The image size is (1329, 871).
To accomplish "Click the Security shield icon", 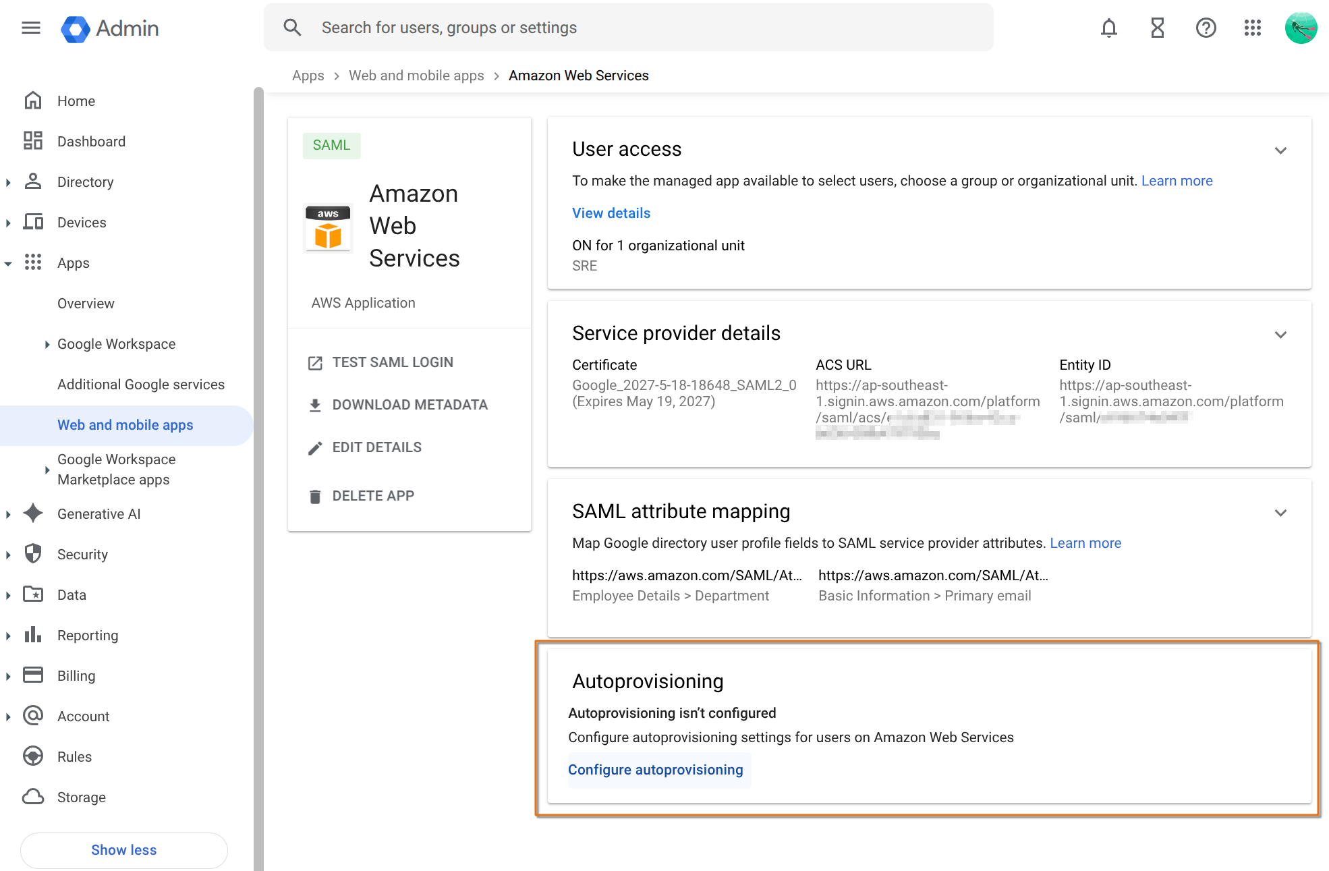I will pos(33,554).
